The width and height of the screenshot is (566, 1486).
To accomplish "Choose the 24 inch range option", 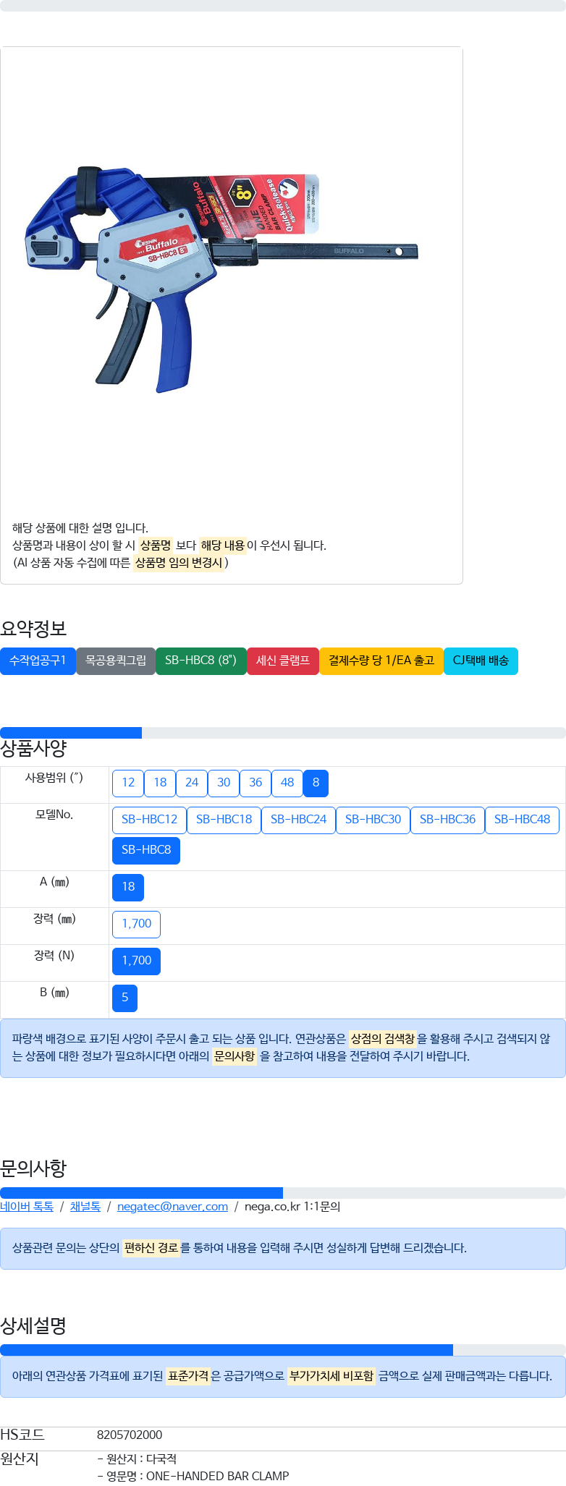I will tap(192, 783).
